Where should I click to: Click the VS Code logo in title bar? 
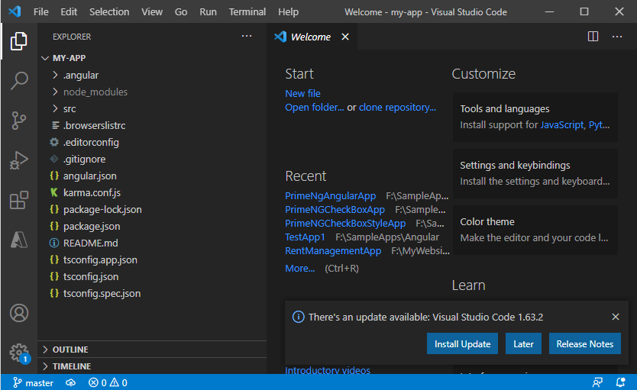tap(15, 11)
